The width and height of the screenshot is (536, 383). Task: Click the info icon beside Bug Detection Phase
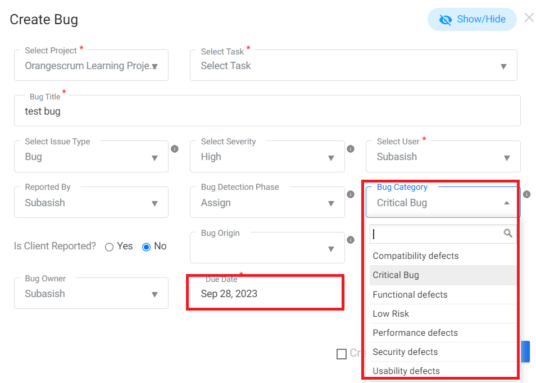[351, 194]
